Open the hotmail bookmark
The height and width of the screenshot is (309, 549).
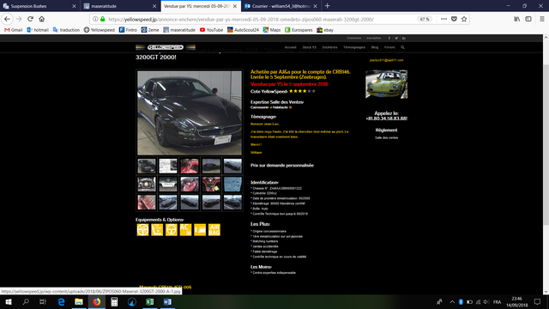pos(38,30)
